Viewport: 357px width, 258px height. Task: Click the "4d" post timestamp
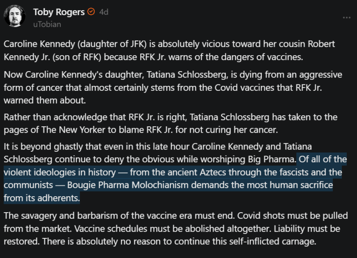point(104,12)
